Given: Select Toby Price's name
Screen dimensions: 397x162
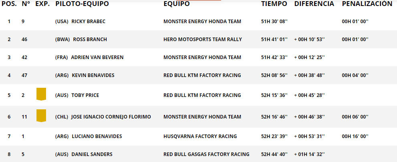Looking at the screenshot, I should pyautogui.click(x=85, y=95).
